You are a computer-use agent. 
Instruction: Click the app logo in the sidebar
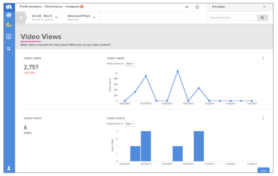tap(9, 7)
